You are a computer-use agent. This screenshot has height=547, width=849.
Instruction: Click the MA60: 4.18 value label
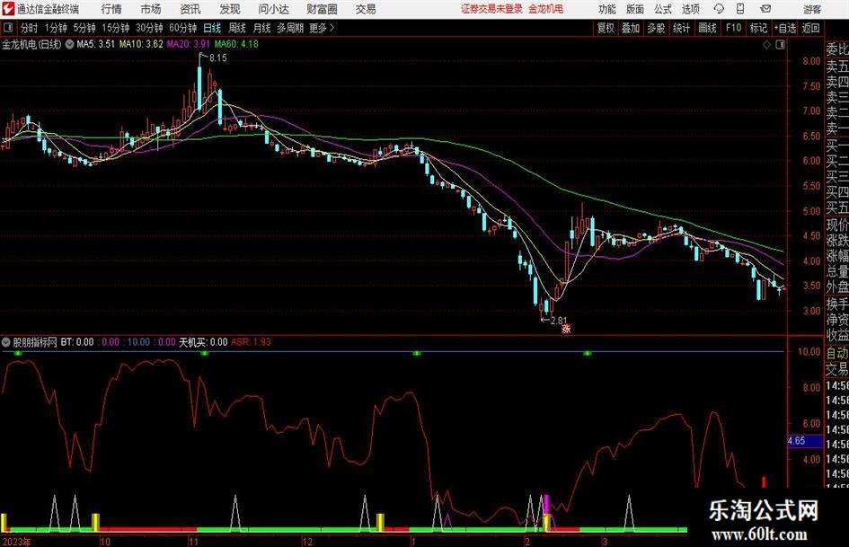[x=236, y=44]
